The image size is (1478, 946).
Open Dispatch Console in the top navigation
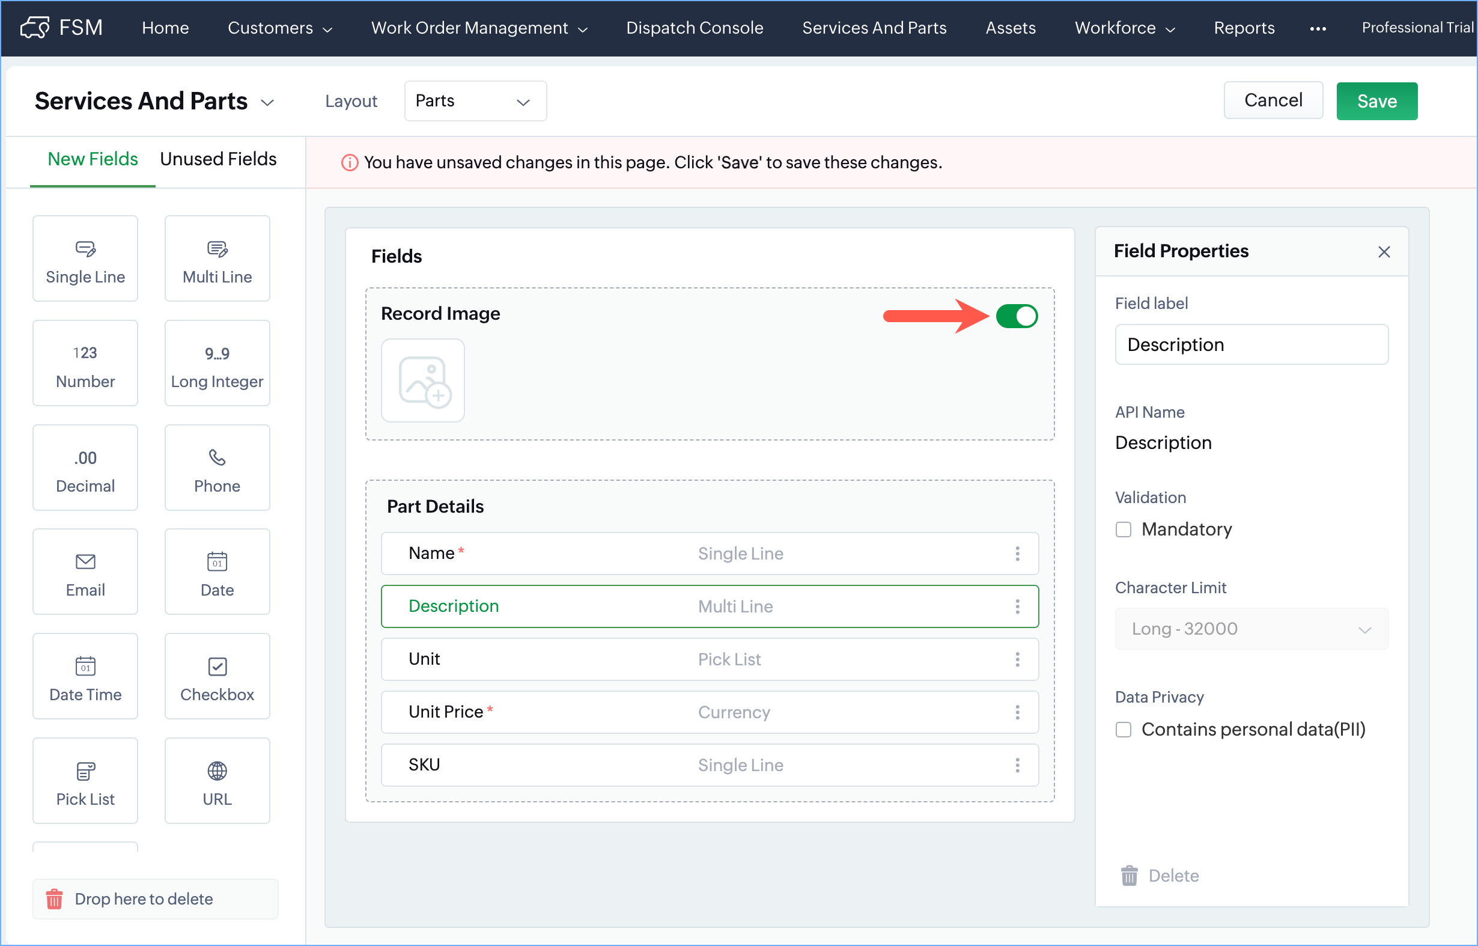click(x=695, y=28)
